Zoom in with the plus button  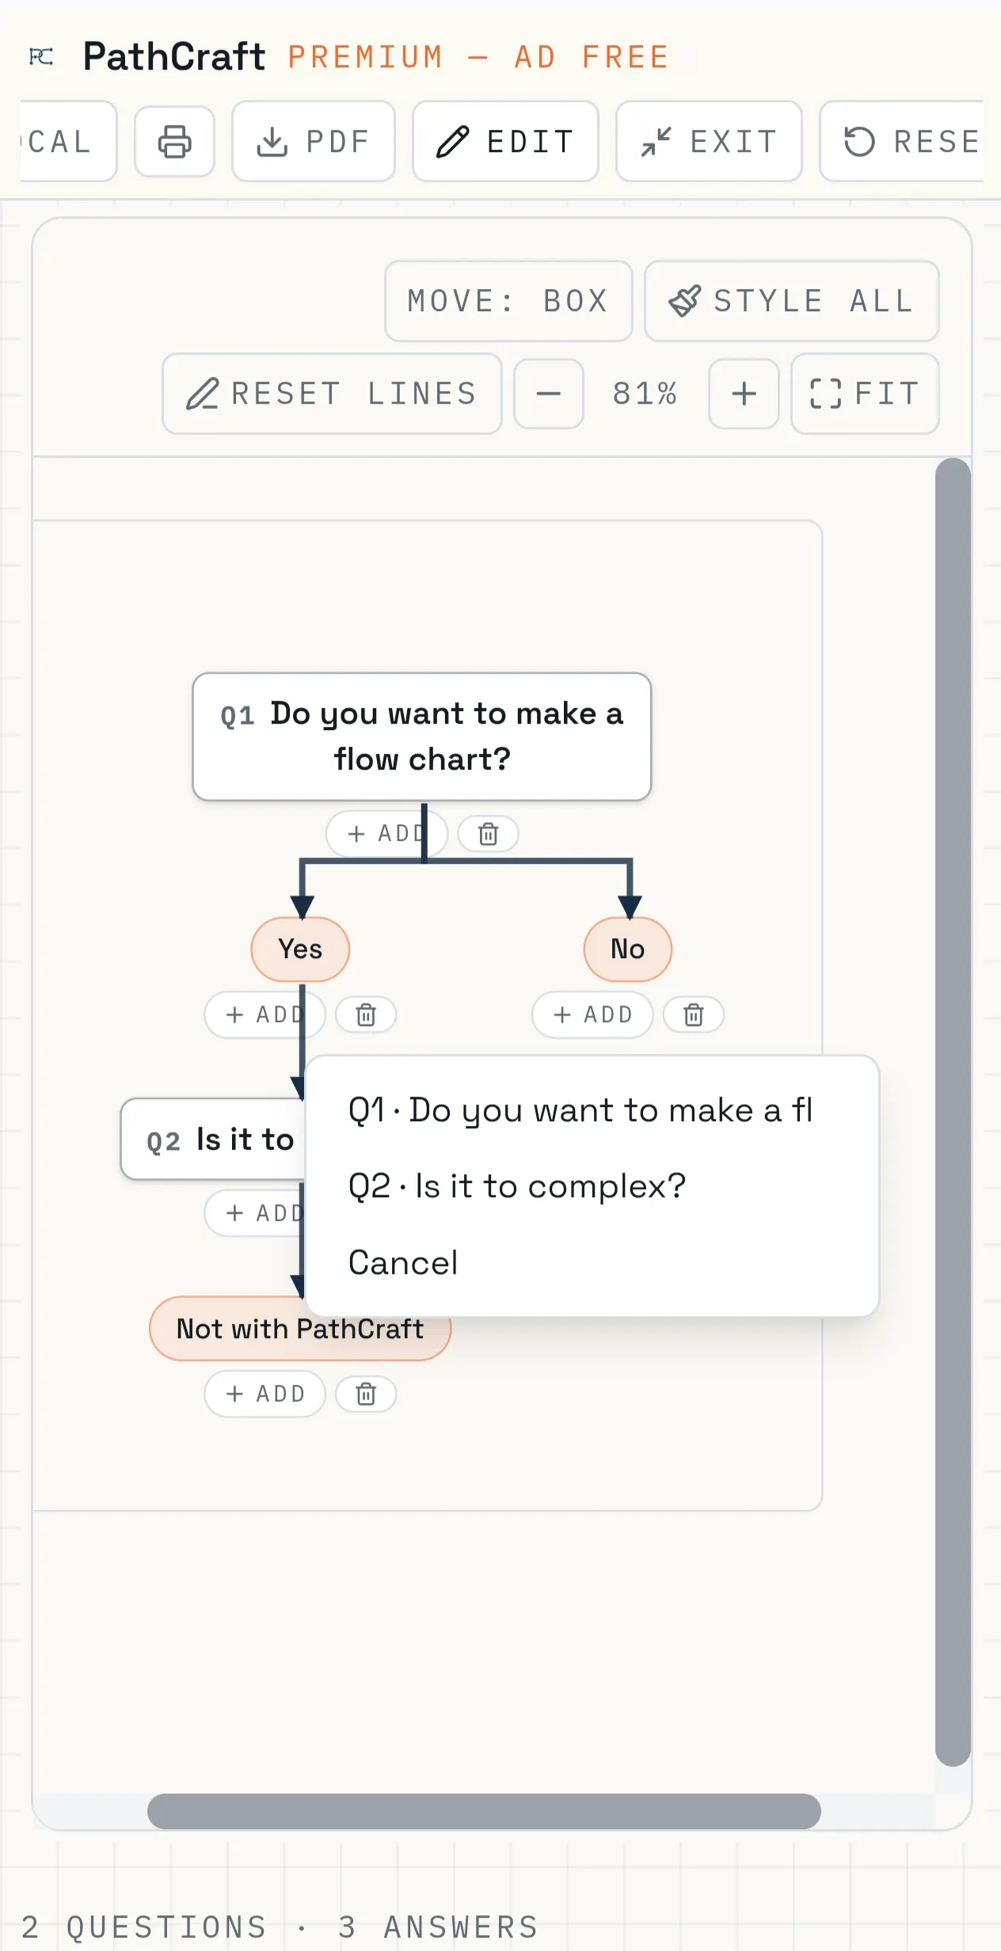744,394
